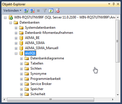The width and height of the screenshot is (122, 104).
Task: Expand the Datenbankdiagramme folder
Action: [21, 59]
